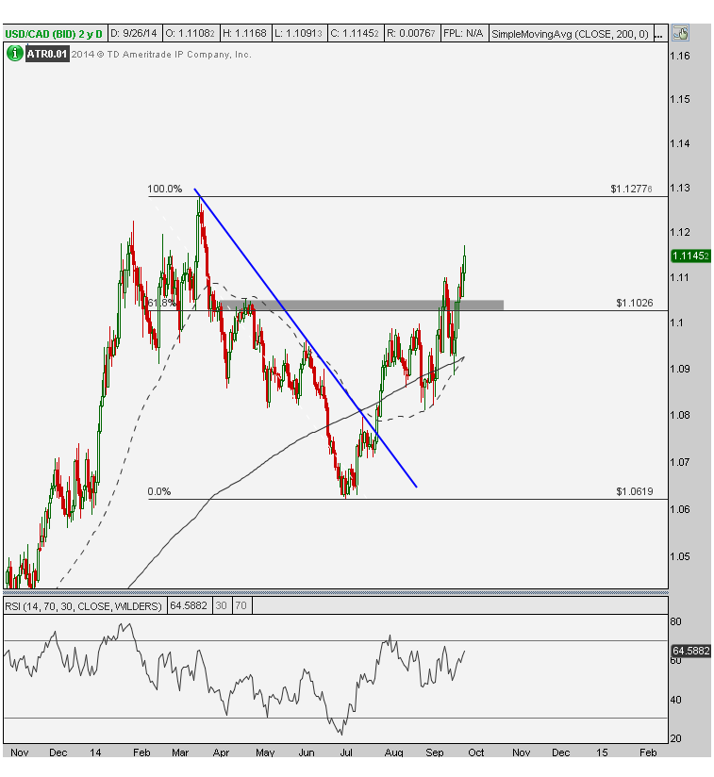Click the TD Ameritrade copyright text
This screenshot has width=714, height=777.
(161, 54)
